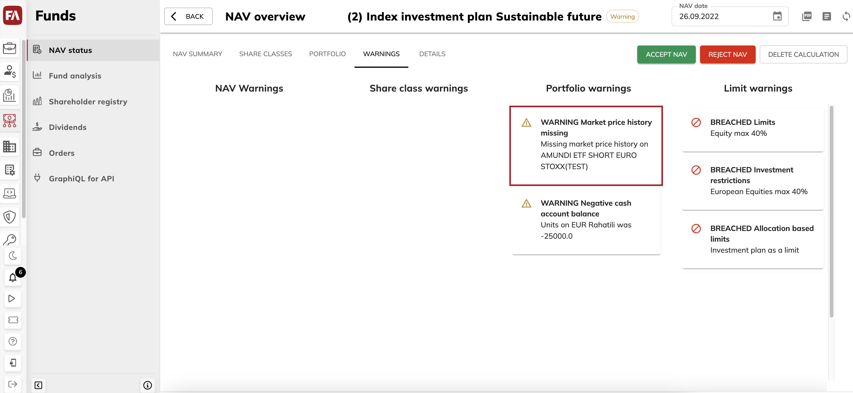Toggle dark mode moon icon

13,256
